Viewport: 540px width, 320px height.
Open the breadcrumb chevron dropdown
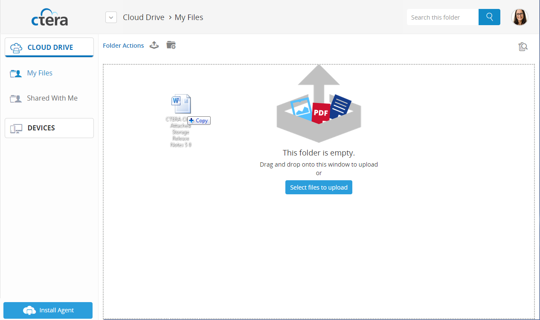click(111, 17)
